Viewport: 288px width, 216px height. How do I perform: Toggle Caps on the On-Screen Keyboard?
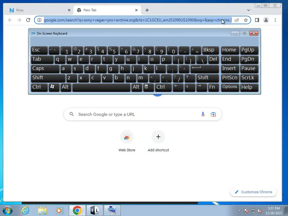[x=45, y=69]
